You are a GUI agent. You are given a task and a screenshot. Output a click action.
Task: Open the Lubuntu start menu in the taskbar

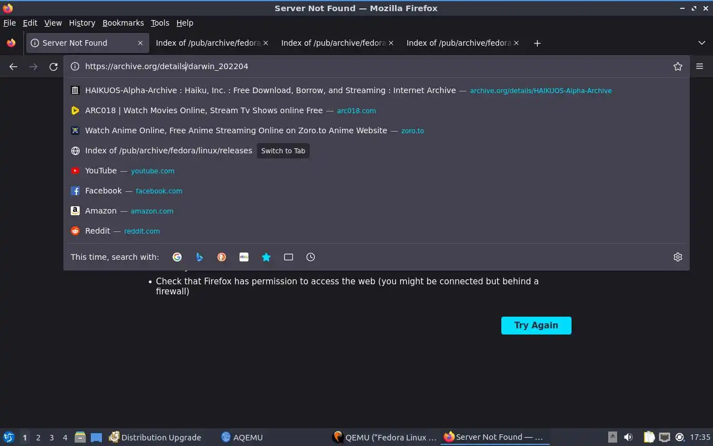[9, 438]
